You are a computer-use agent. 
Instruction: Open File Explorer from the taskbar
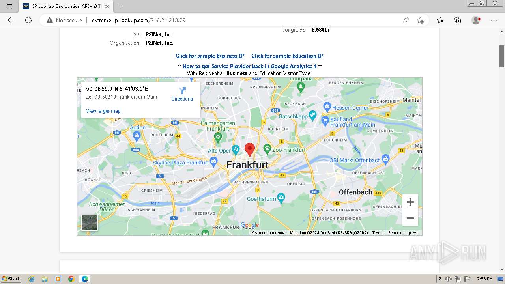(45, 279)
